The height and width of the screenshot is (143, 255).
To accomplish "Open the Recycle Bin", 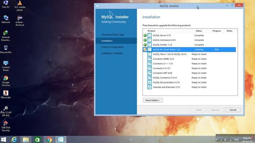I will pos(6,49).
